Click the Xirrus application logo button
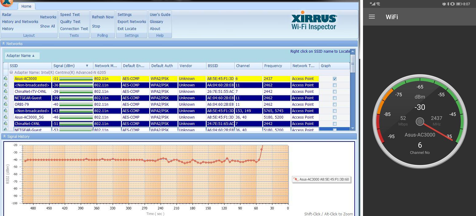This screenshot has height=216, width=476. (6, 3)
